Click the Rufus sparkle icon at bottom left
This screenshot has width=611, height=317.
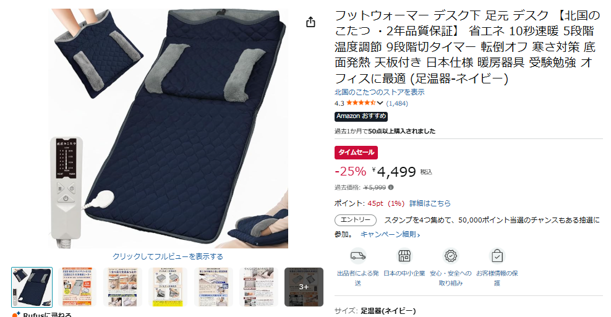pos(16,314)
